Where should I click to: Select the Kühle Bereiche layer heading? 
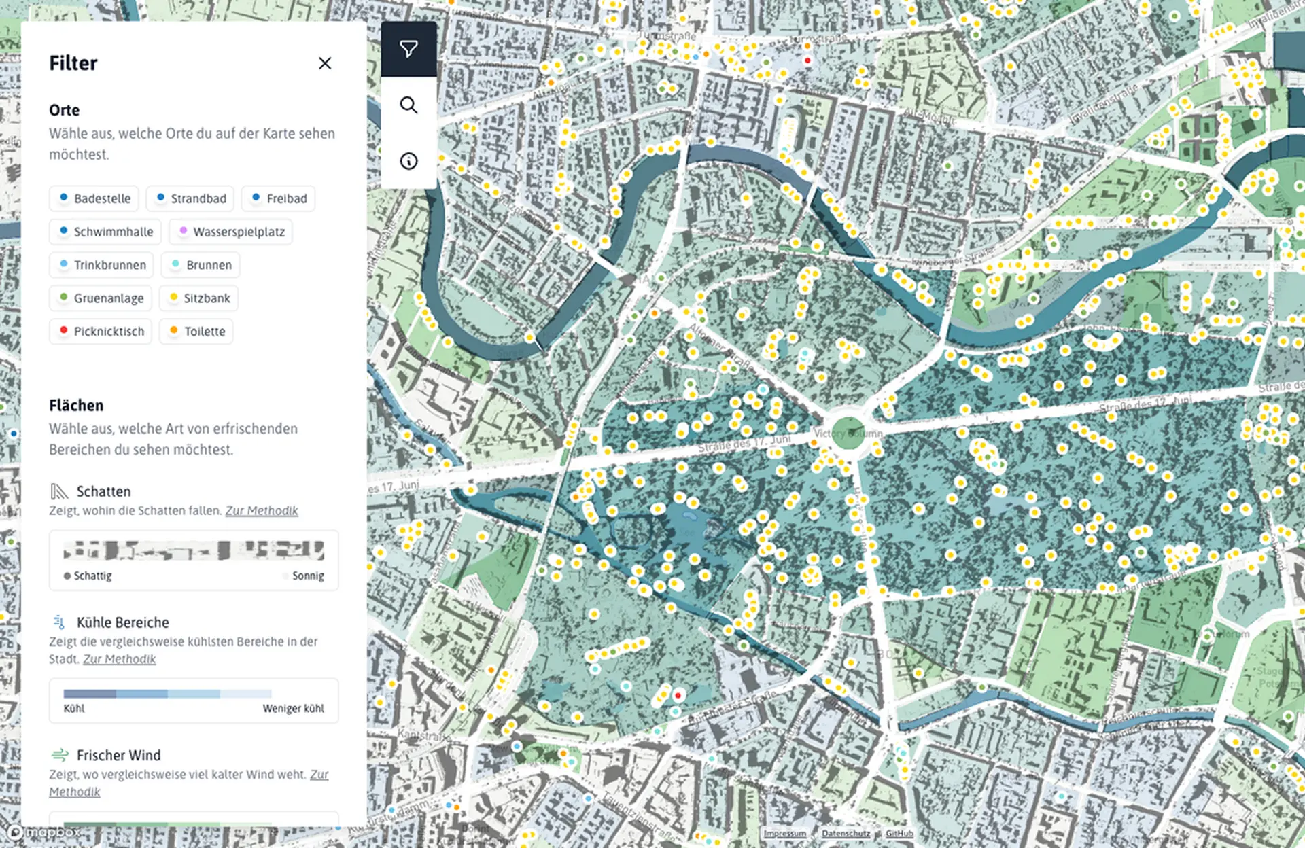(x=122, y=622)
